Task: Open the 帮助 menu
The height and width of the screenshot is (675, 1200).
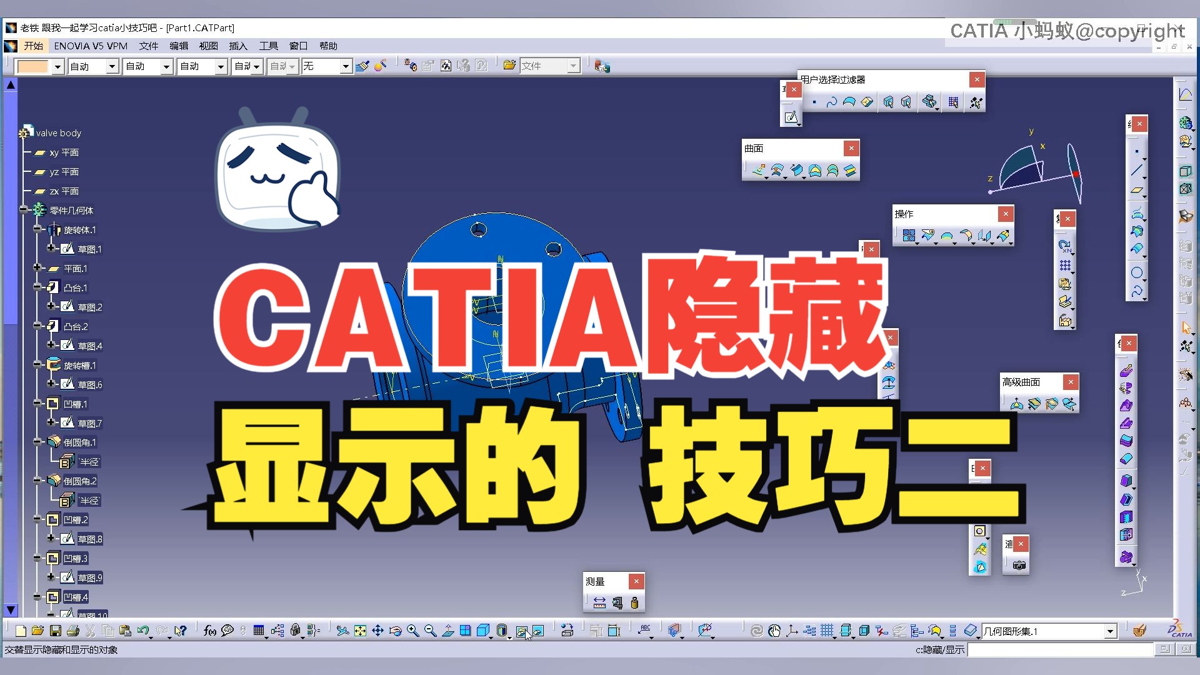Action: (328, 46)
